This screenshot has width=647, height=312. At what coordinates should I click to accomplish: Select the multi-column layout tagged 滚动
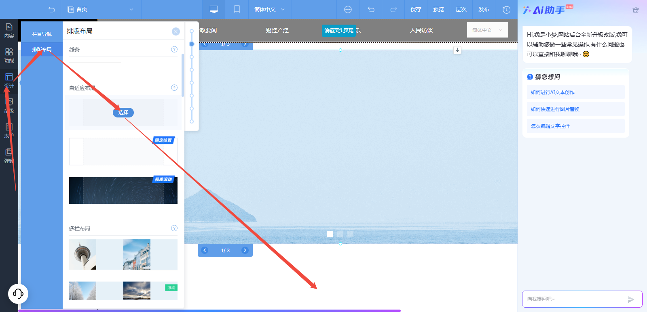pos(123,291)
